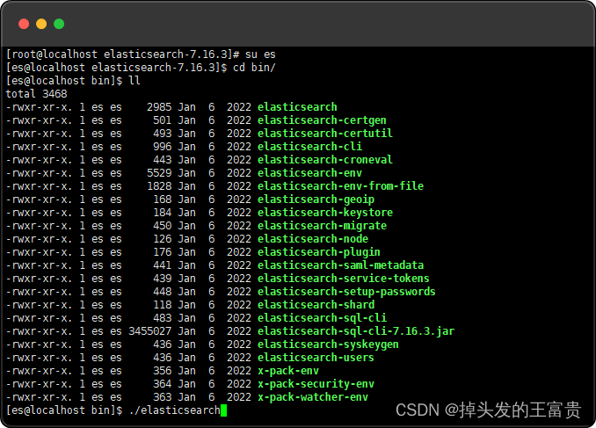
Task: Click the typed './elasticsearch' command
Action: tap(174, 410)
